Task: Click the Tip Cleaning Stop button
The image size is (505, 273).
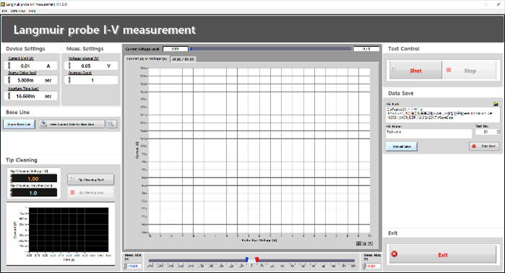Action: pyautogui.click(x=90, y=193)
